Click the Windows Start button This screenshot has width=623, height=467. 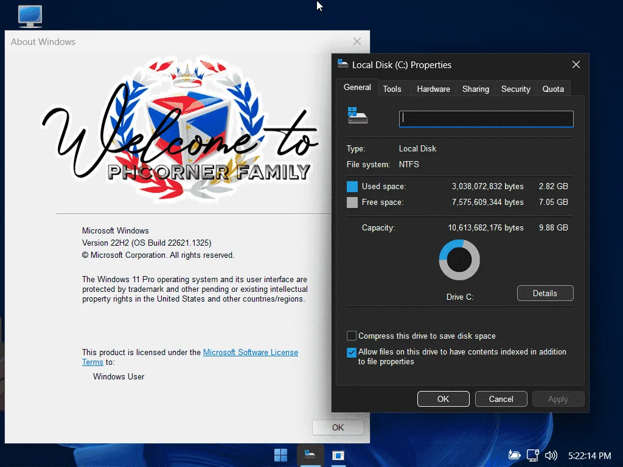(x=280, y=455)
